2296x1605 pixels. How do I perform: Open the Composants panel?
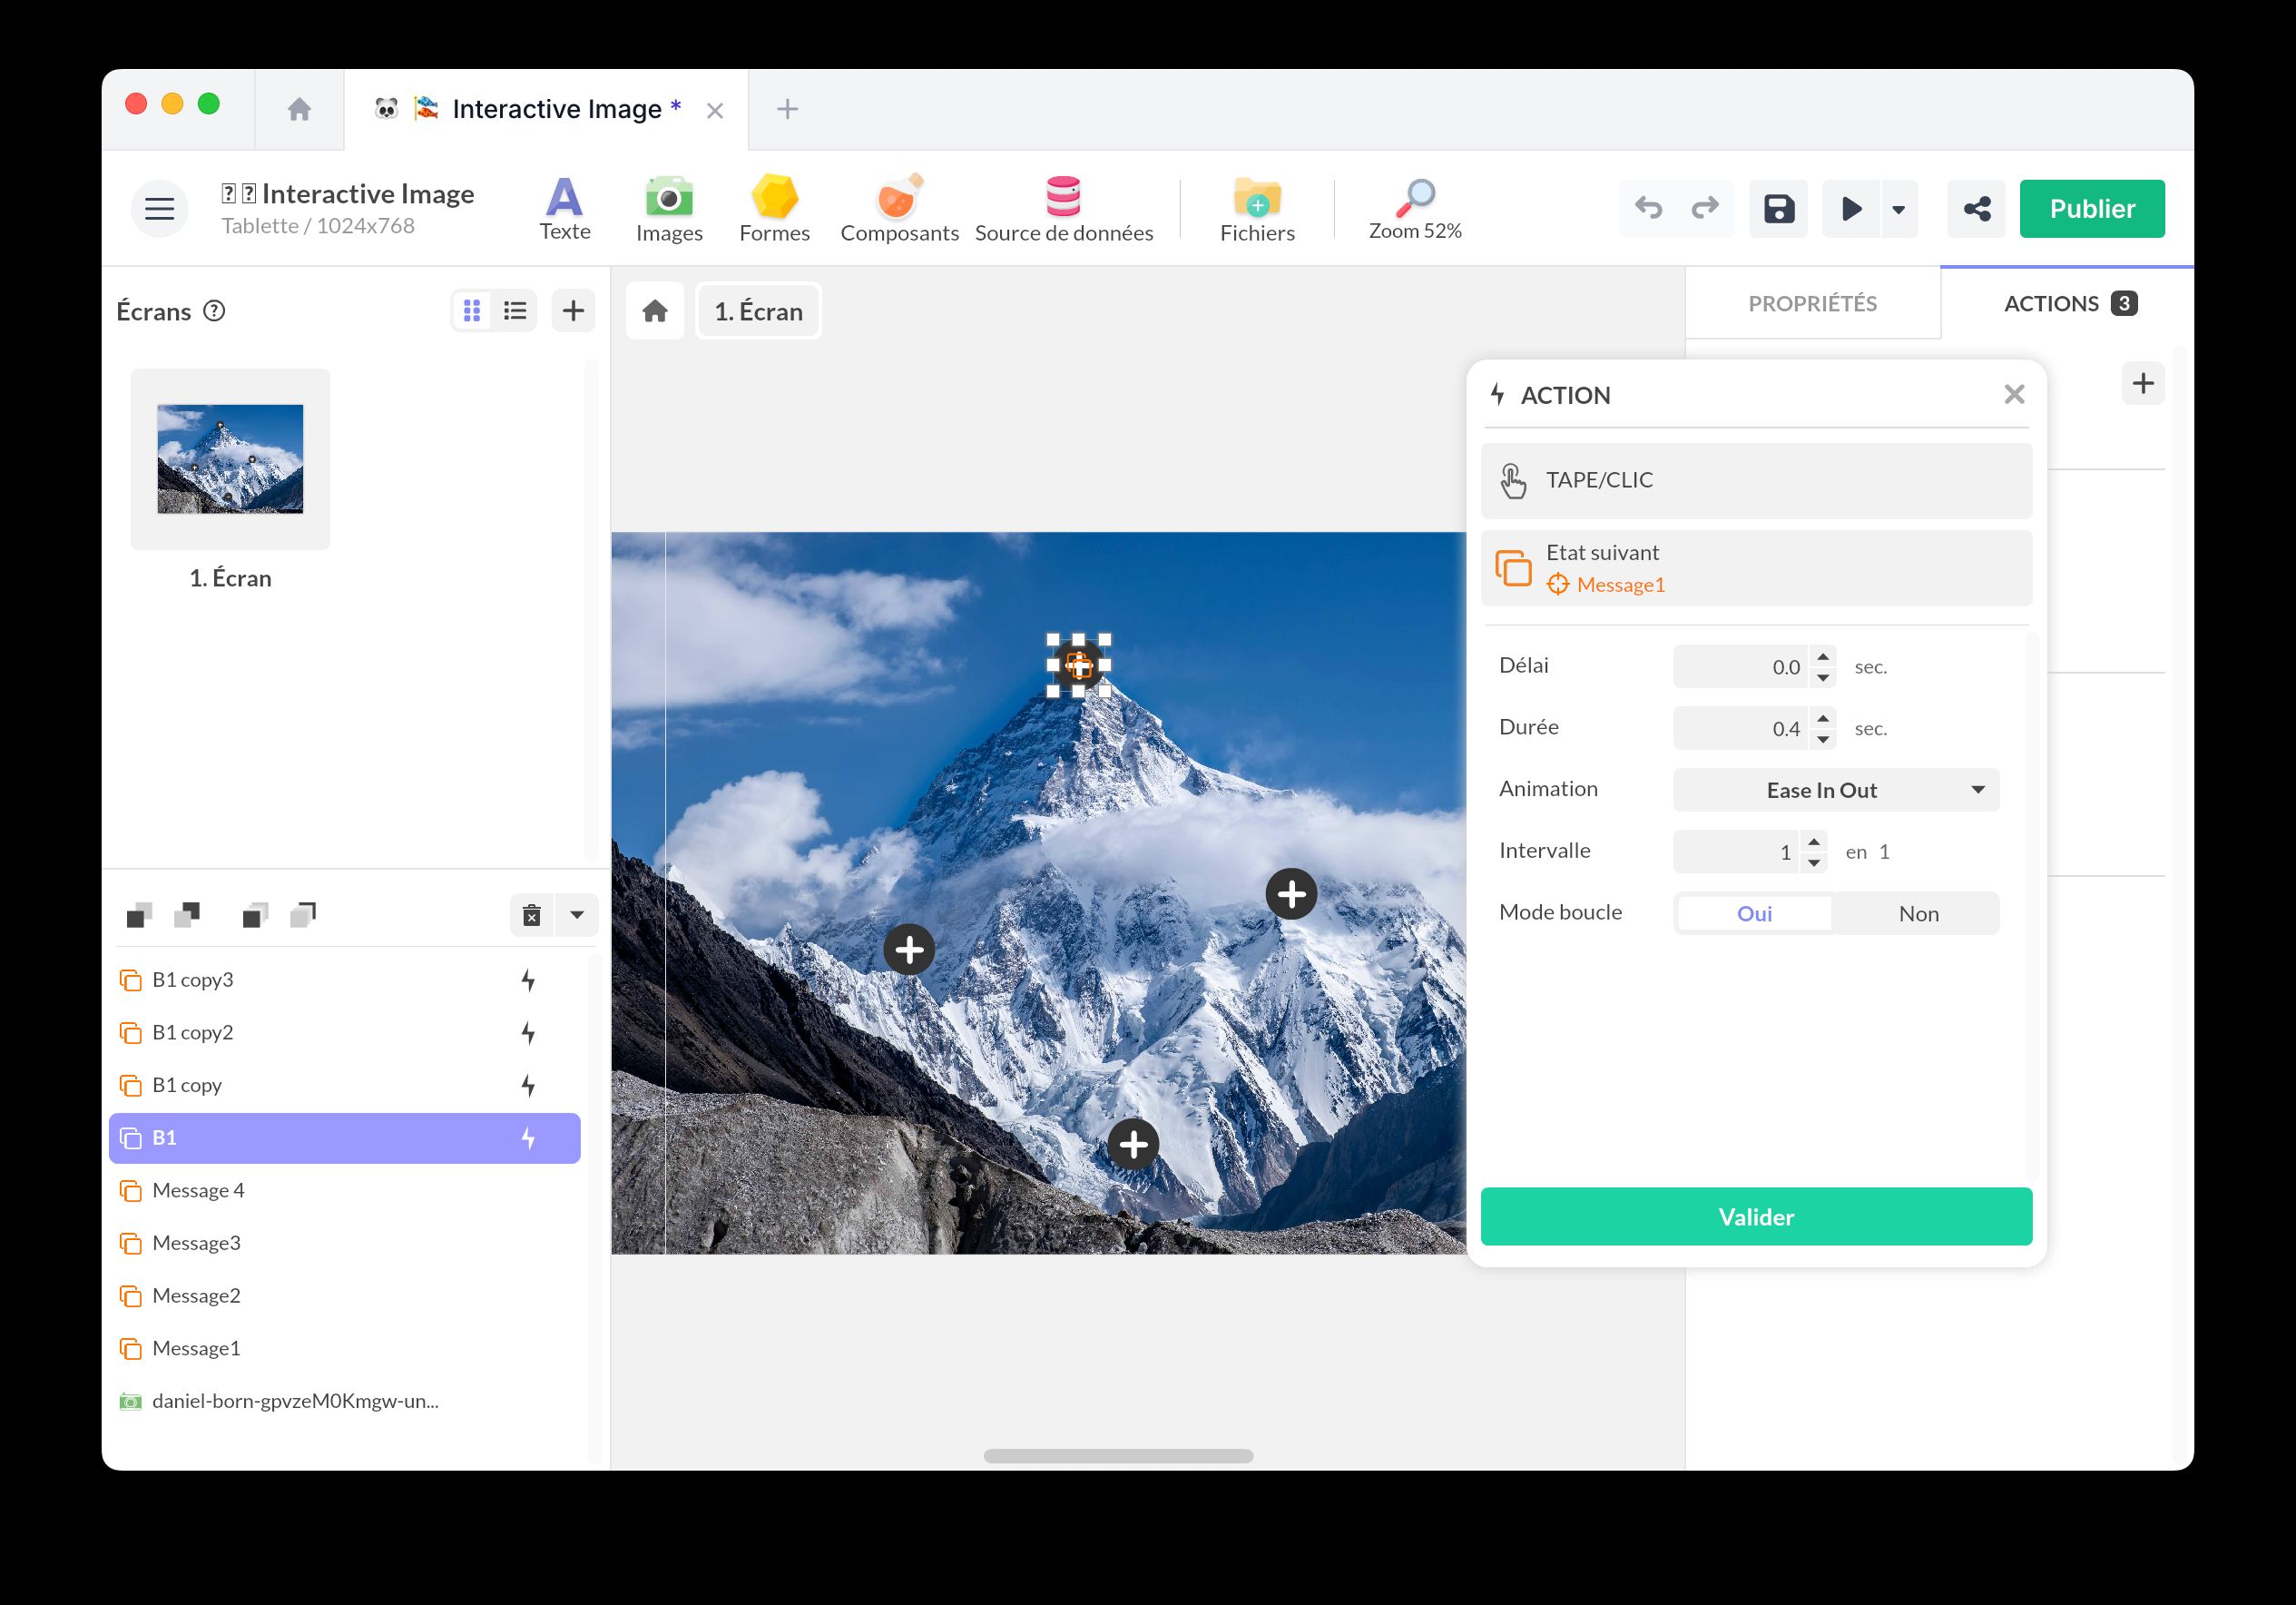(x=898, y=207)
